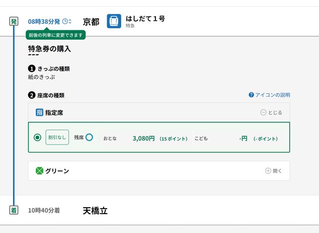This screenshot has height=233, width=319.
Task: Select the 割引なし fare radio button
Action: coord(37,138)
